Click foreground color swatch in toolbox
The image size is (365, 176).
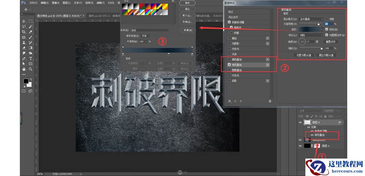[26, 81]
